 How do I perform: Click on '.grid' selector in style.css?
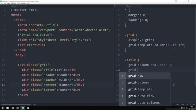129,35
